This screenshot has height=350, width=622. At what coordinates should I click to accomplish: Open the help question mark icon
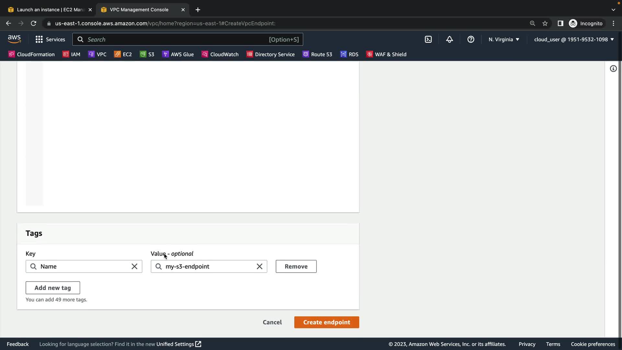tap(471, 40)
